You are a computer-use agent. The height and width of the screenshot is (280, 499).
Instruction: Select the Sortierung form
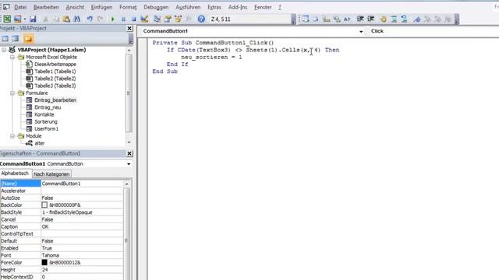click(46, 121)
